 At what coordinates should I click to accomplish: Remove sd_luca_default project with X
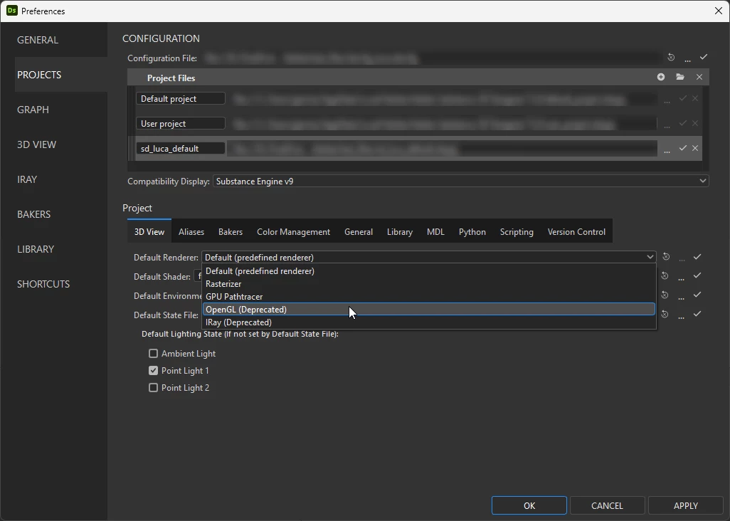pos(695,147)
